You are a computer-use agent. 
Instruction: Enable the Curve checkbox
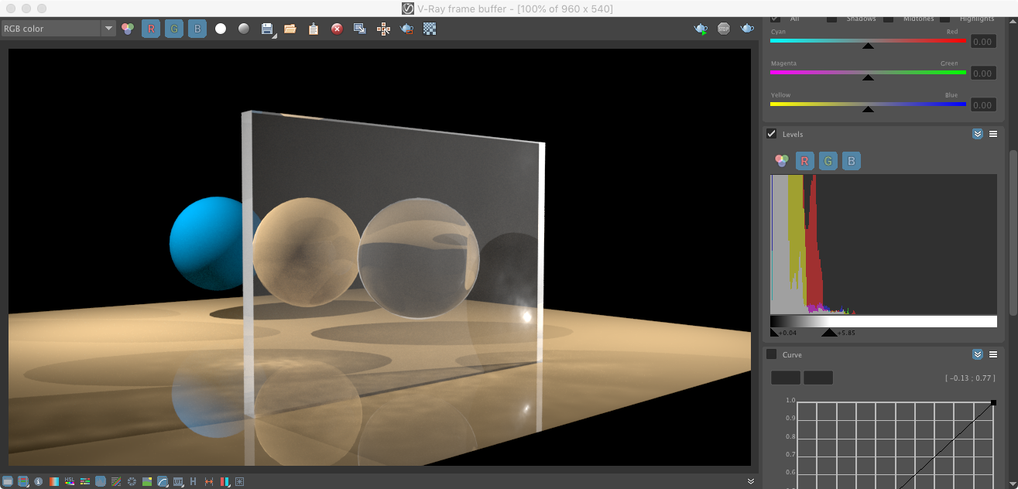(x=772, y=354)
